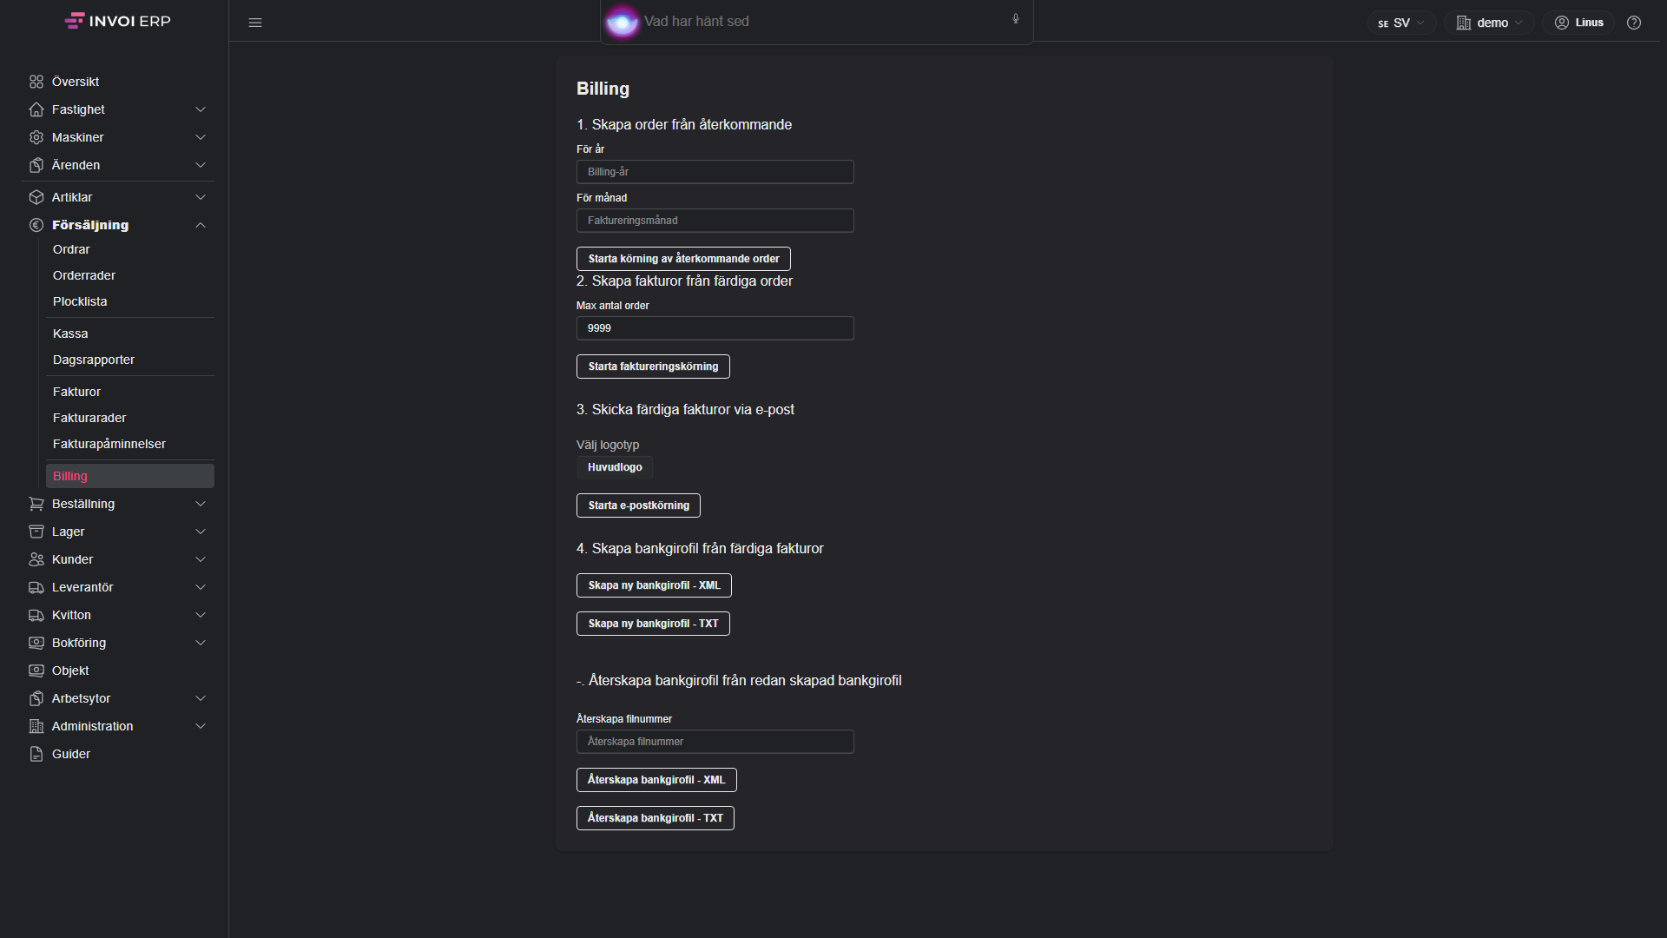
Task: Click the INVOI ERP logo
Action: click(x=118, y=21)
